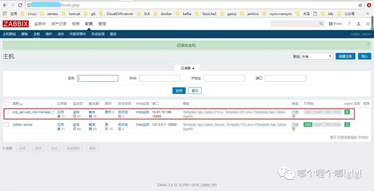Open the Linux bookmarks folder
The height and width of the screenshot is (191, 374).
click(29, 14)
